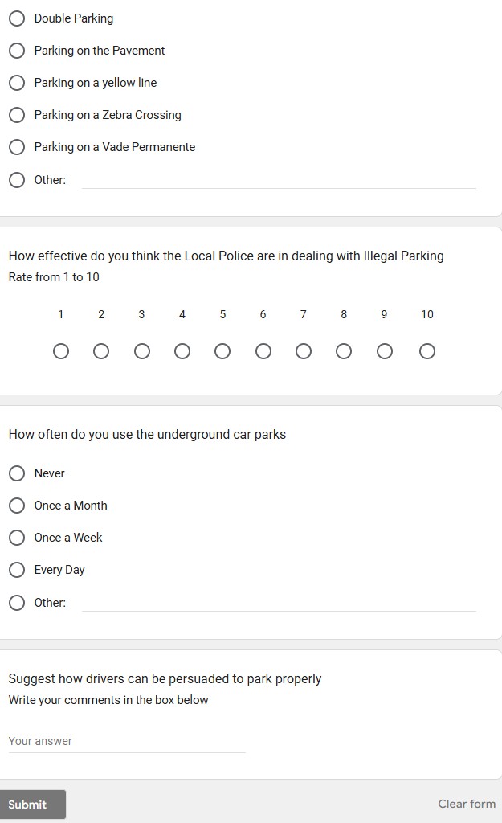Select Never for underground car parks

coord(17,473)
